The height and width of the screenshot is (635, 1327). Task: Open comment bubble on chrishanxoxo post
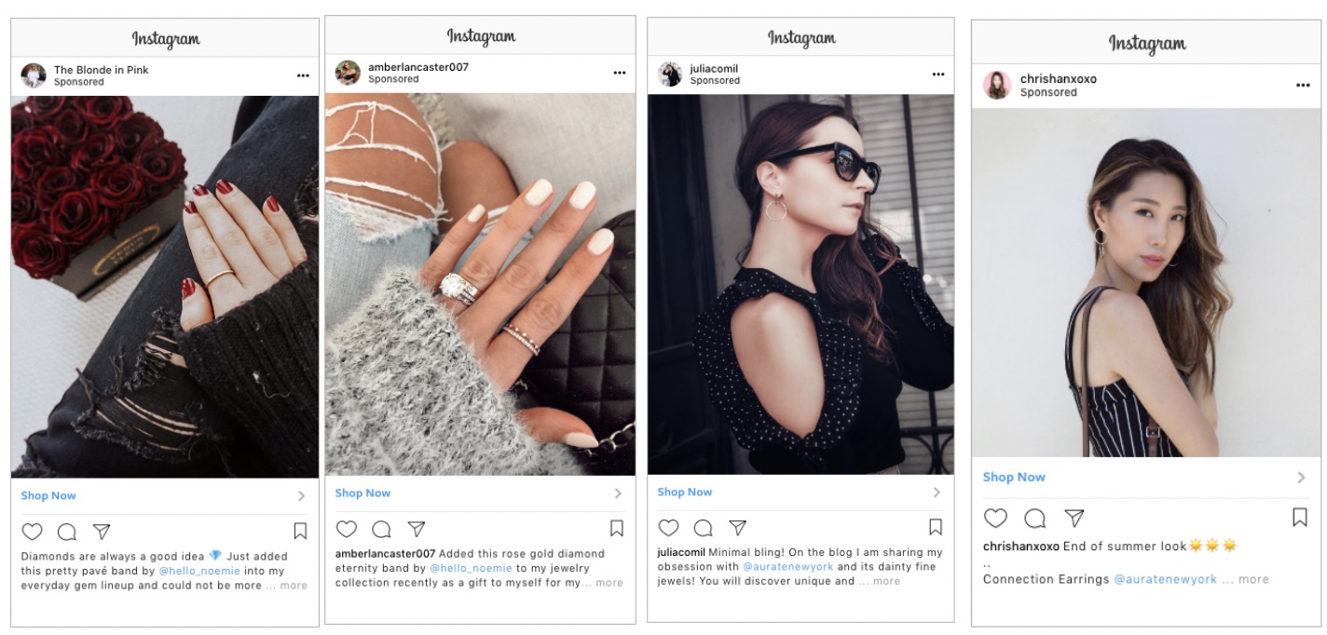point(1034,518)
